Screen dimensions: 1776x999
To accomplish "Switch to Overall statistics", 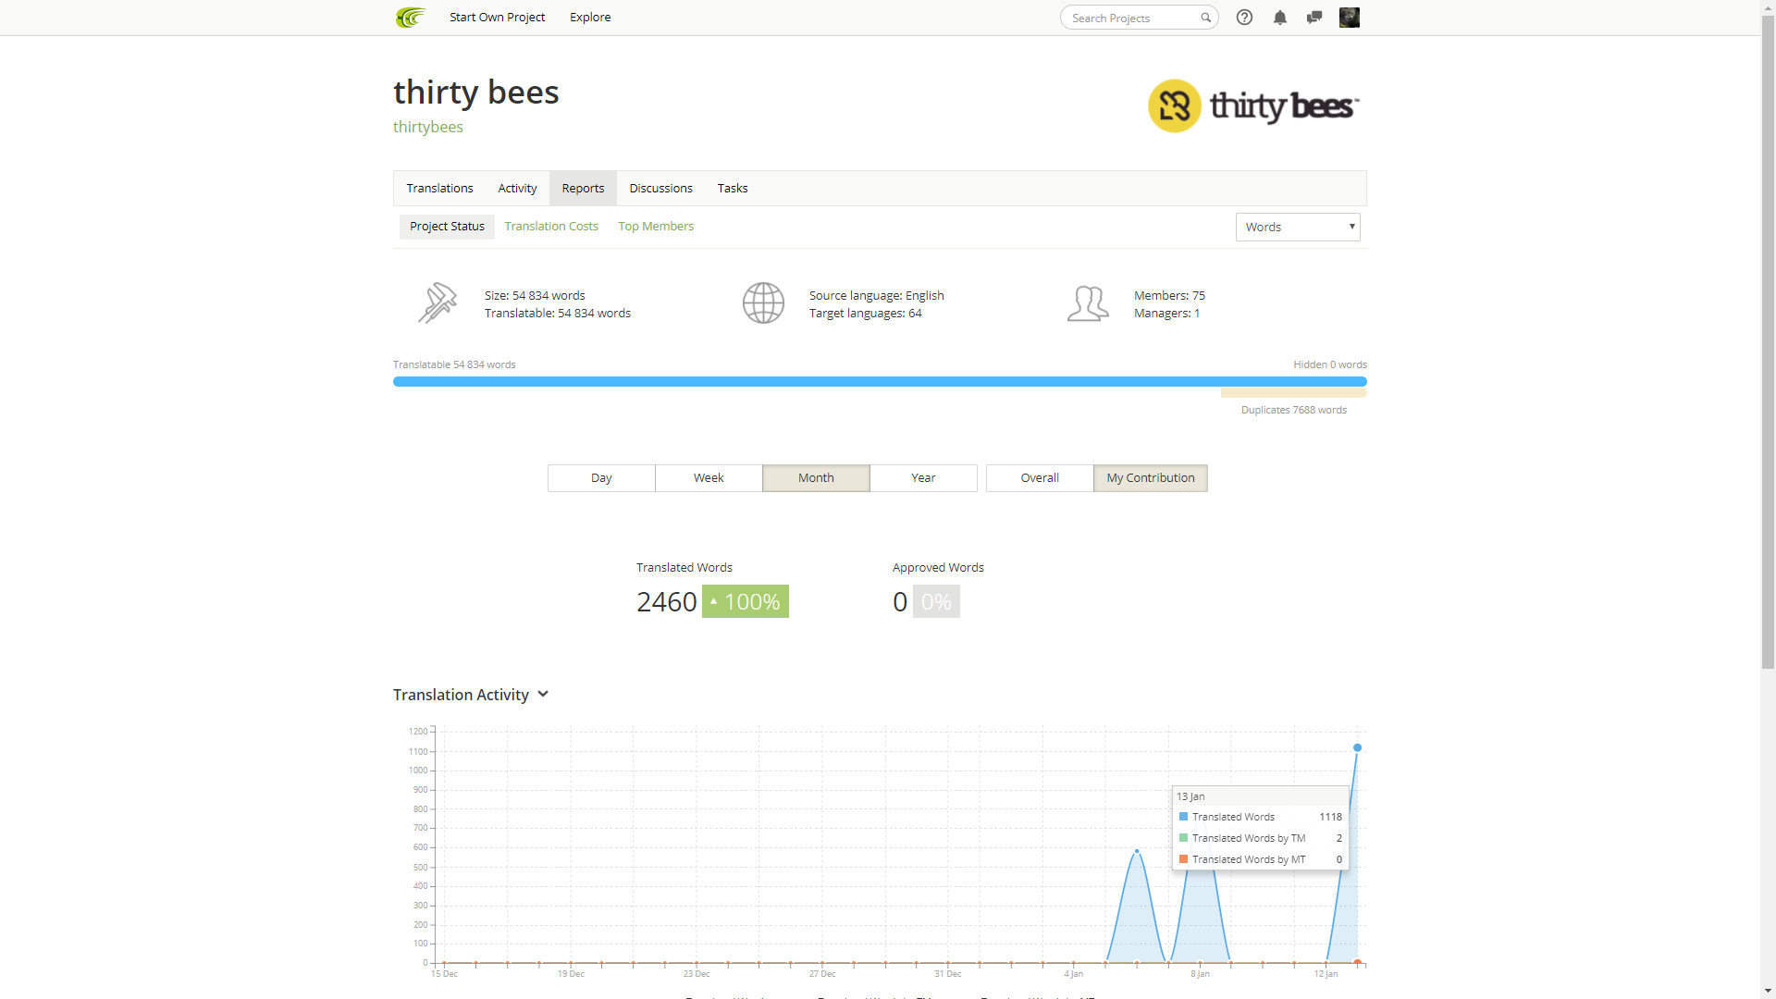I will coord(1040,478).
